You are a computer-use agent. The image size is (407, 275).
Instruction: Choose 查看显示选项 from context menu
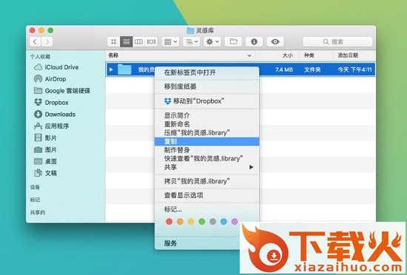pos(207,195)
